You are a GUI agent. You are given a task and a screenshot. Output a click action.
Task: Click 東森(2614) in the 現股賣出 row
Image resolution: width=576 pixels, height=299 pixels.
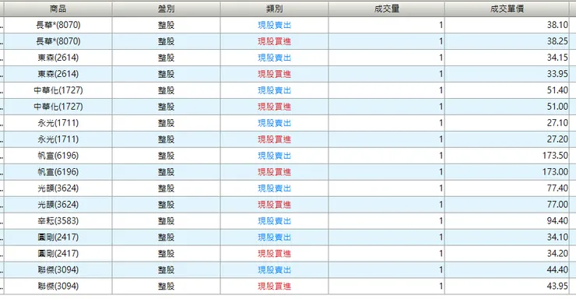pyautogui.click(x=58, y=58)
